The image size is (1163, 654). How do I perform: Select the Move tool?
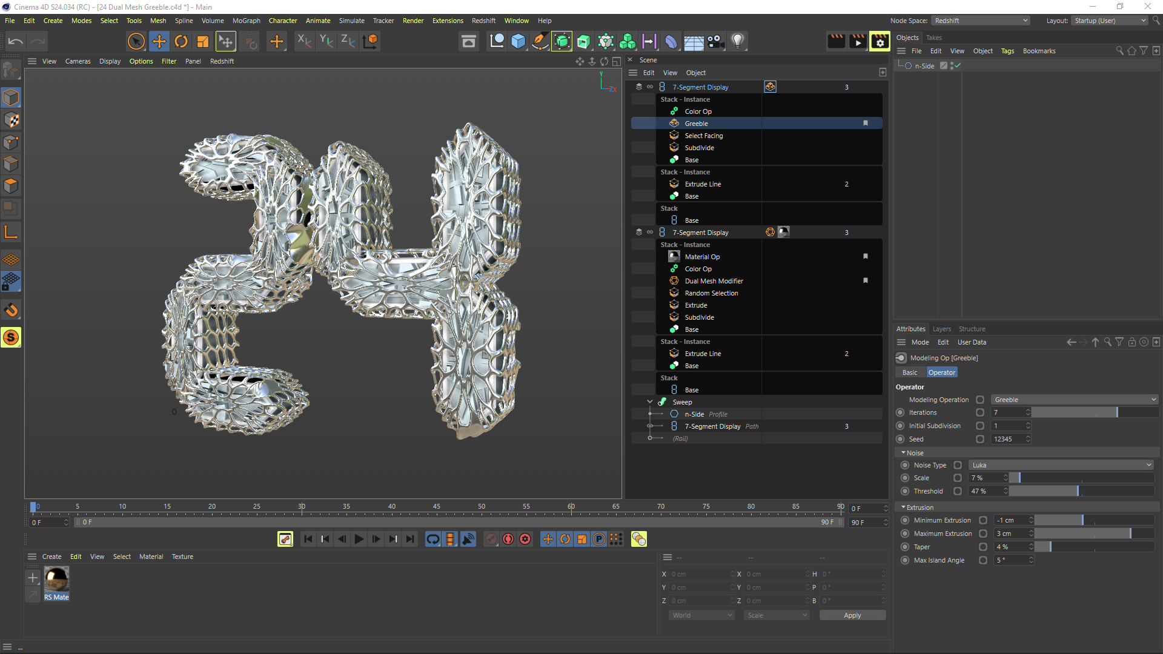click(159, 41)
